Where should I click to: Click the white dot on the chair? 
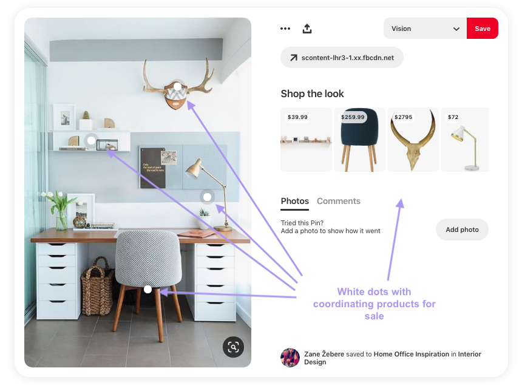[148, 290]
